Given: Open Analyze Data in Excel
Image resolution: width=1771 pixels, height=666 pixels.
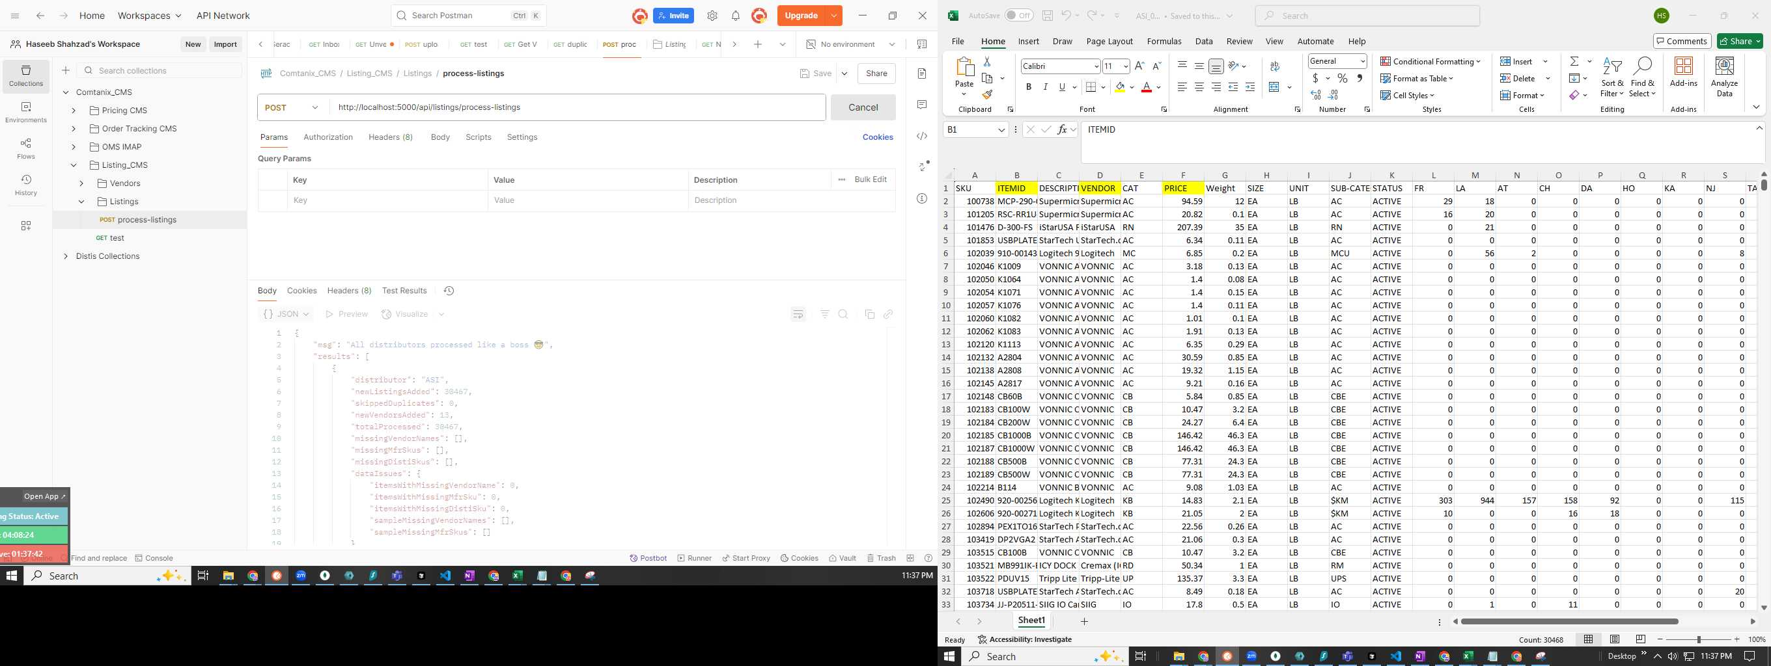Looking at the screenshot, I should 1724,76.
